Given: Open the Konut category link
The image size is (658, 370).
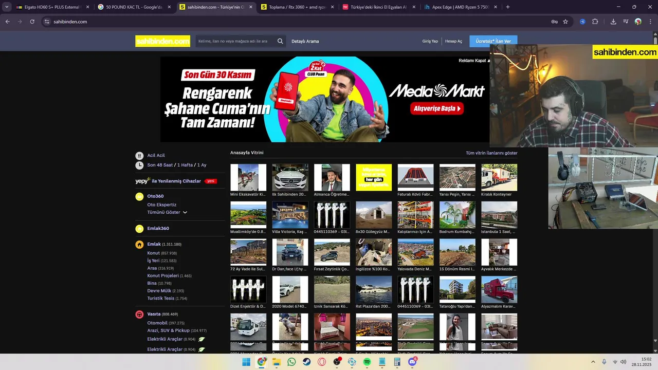Looking at the screenshot, I should 153,253.
